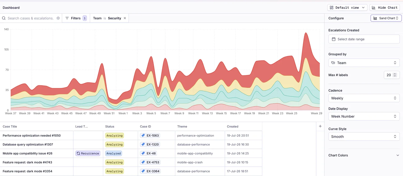Open case Feature request: dark mode #3354
This screenshot has width=403, height=176.
coord(27,171)
